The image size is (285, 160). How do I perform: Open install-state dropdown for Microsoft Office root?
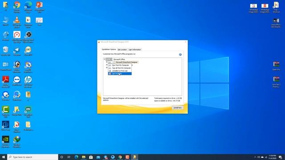pyautogui.click(x=109, y=59)
